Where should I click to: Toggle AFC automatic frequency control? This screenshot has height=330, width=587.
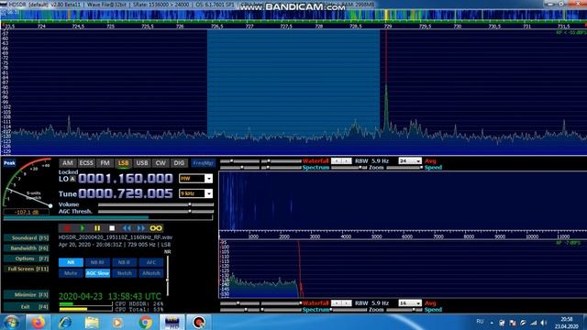[x=150, y=263]
